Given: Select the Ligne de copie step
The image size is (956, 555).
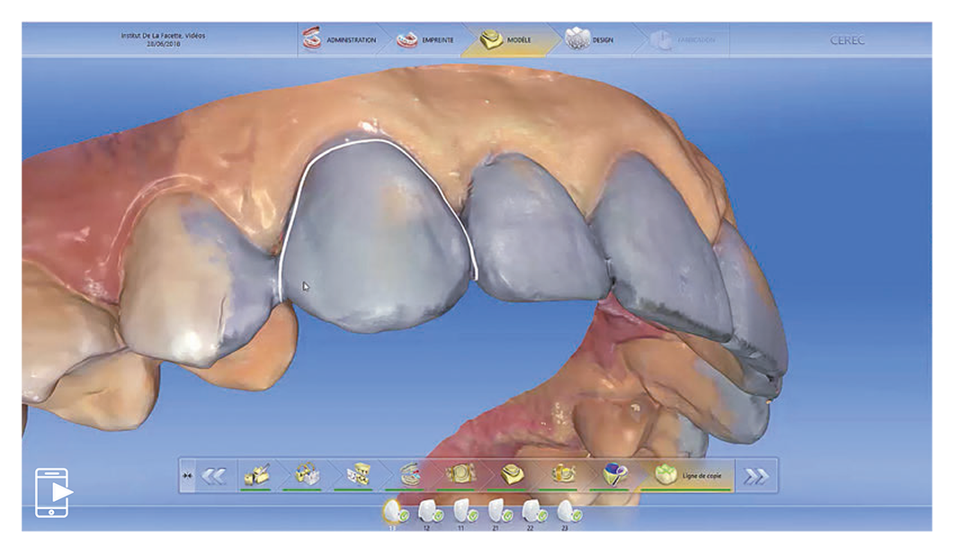Looking at the screenshot, I should pos(688,475).
